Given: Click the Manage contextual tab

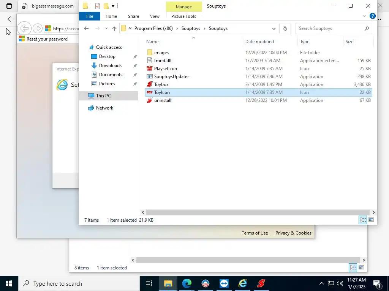Looking at the screenshot, I should [184, 7].
